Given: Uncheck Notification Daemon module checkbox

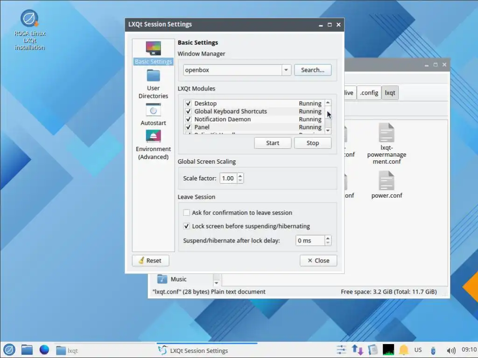Looking at the screenshot, I should 188,119.
